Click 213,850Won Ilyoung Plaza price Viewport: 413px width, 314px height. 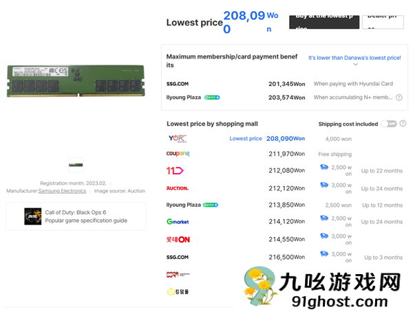[x=286, y=205]
